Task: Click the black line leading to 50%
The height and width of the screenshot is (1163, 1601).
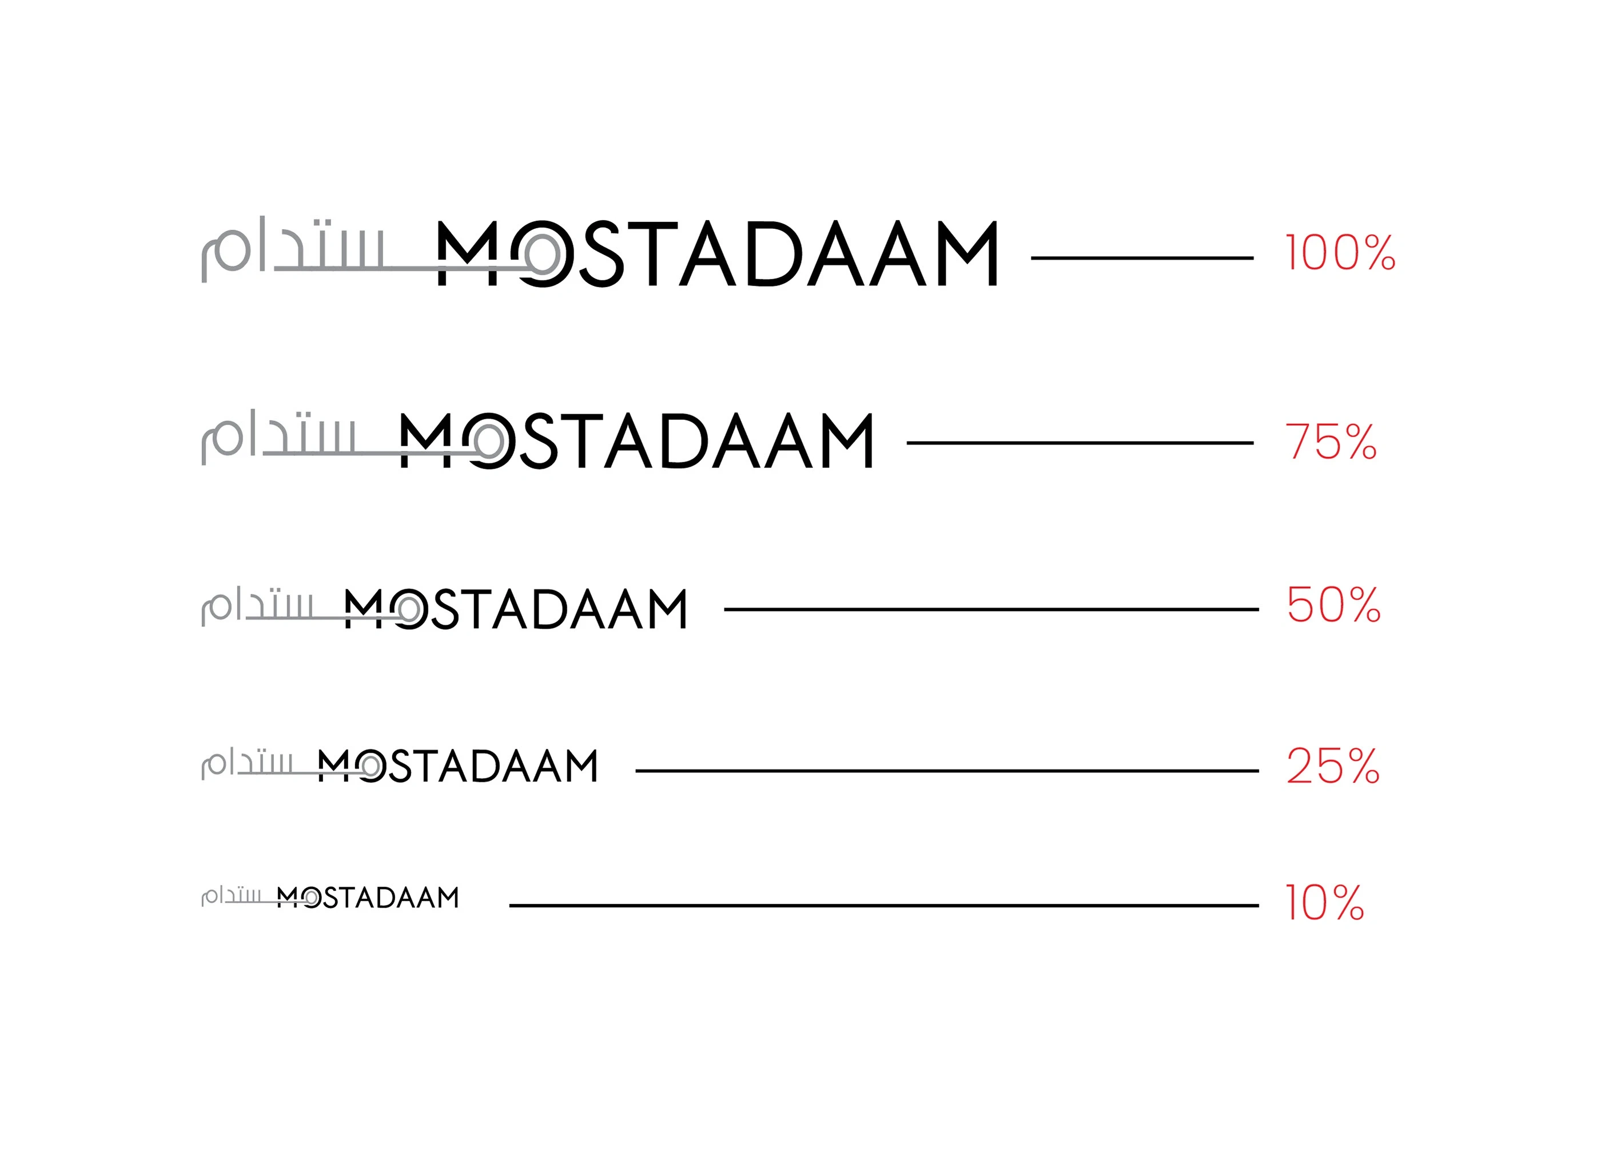Action: 991,609
